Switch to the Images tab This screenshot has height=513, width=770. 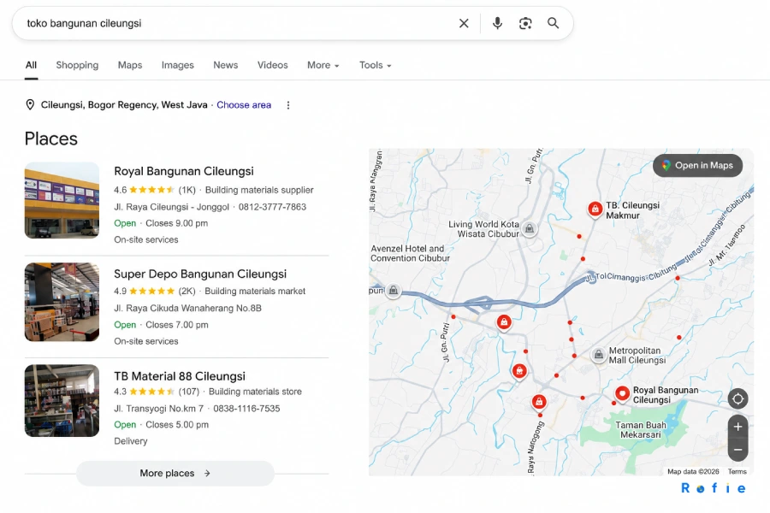coord(178,65)
